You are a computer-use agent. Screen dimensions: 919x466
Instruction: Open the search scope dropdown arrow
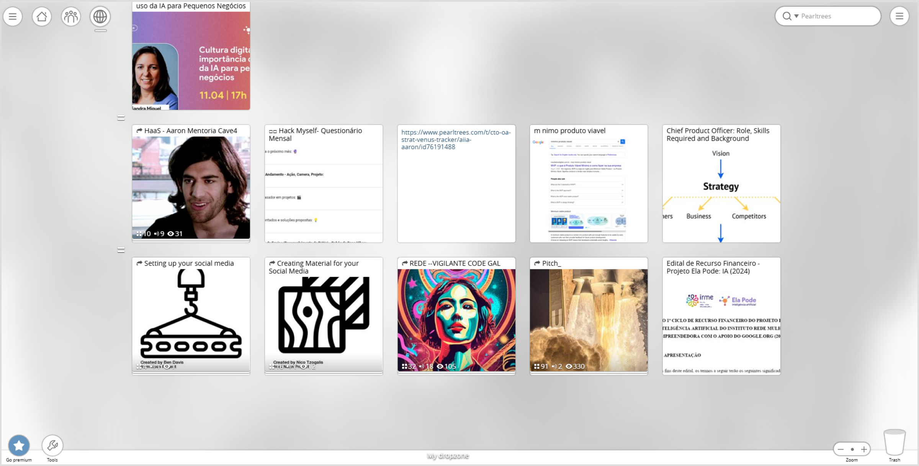[796, 16]
